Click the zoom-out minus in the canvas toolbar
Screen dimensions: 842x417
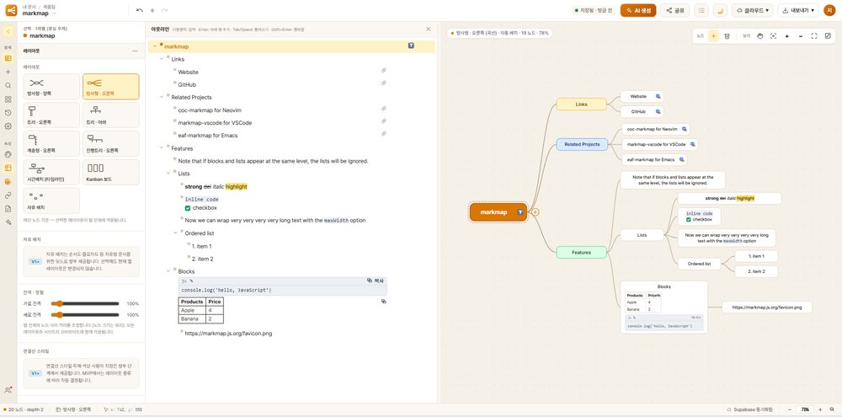pos(801,36)
